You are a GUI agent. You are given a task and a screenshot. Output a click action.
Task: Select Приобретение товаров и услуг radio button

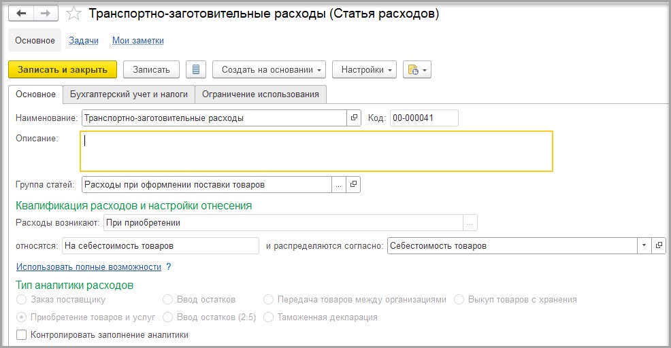(21, 317)
